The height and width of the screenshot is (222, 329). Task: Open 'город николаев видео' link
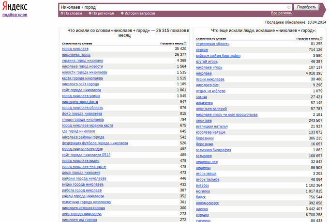point(81,160)
